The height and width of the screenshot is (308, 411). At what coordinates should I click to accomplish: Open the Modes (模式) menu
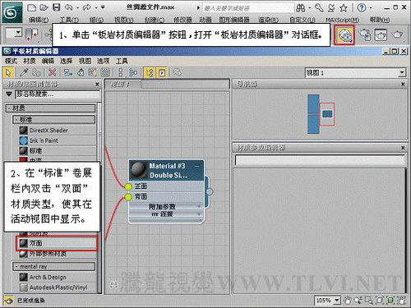[x=12, y=61]
